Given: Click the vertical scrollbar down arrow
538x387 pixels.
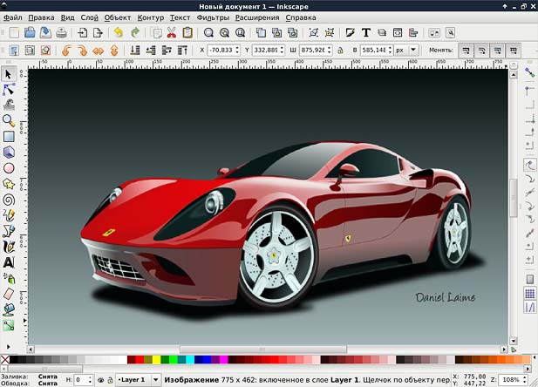Looking at the screenshot, I should point(514,341).
